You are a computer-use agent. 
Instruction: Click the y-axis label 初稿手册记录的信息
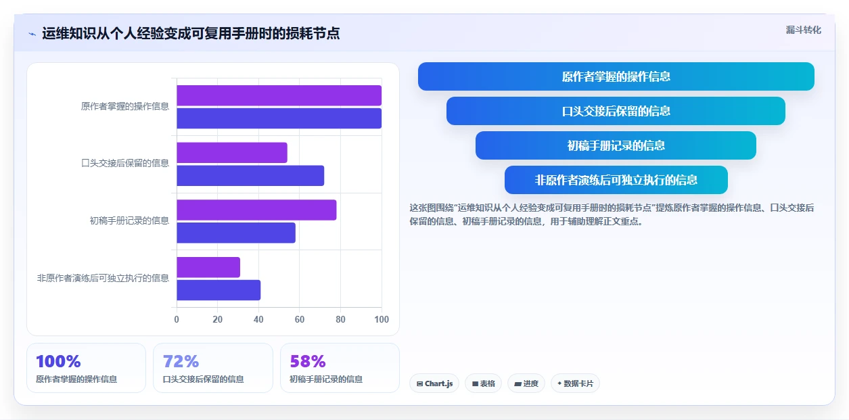tap(129, 220)
